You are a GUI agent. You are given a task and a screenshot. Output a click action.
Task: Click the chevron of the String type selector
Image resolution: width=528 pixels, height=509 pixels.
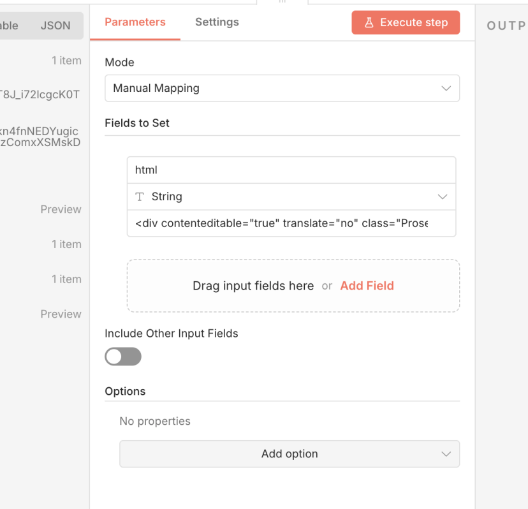[443, 197]
